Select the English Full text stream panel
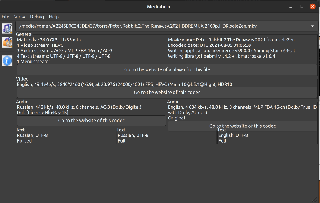This screenshot has height=203, width=320. 267,138
